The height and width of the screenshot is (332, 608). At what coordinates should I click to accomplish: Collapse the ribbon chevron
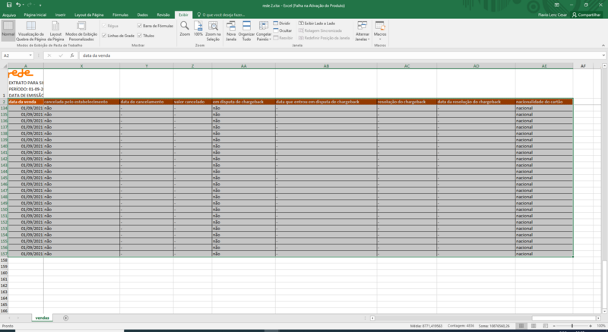coord(603,46)
